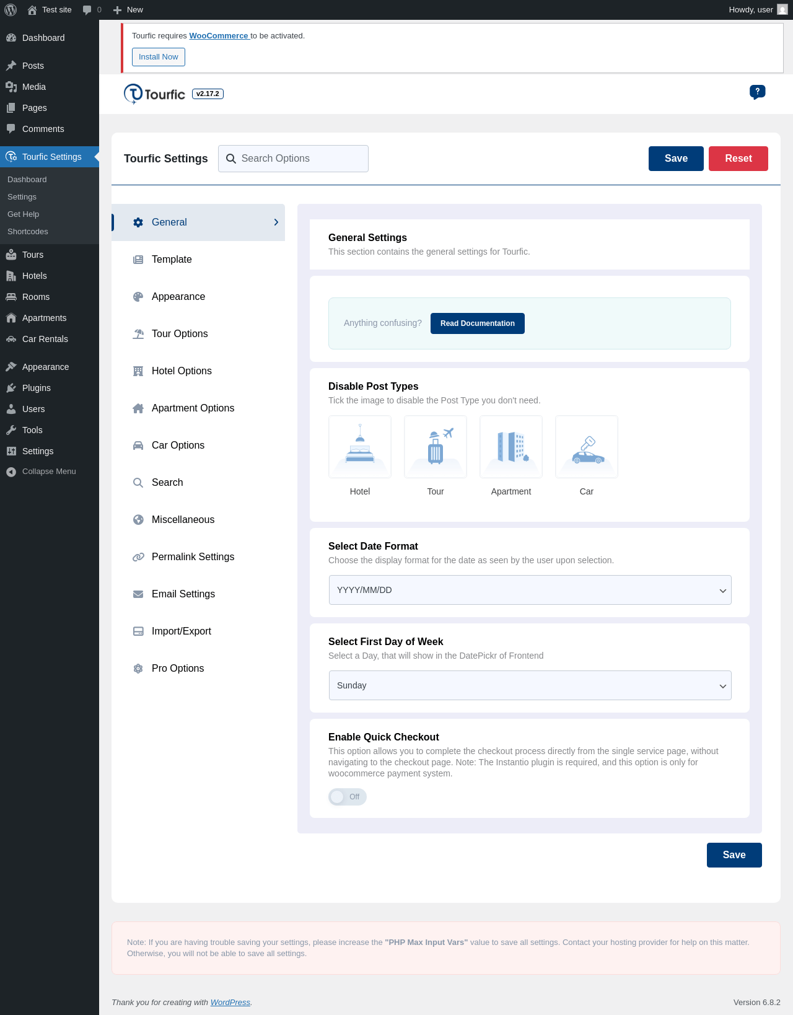Click the magnifier icon in Search Options
Screen dimensions: 793x1015
click(231, 159)
